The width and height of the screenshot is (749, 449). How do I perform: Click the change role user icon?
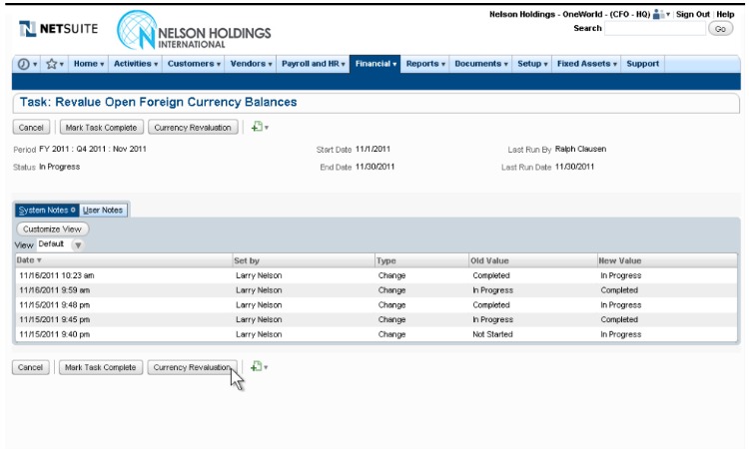click(x=658, y=14)
